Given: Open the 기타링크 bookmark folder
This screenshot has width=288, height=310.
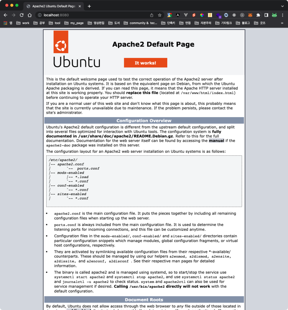Looking at the screenshot, I should point(224,23).
